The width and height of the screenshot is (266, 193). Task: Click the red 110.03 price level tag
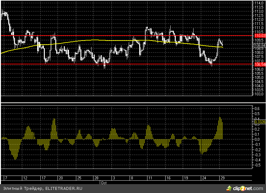coord(259,36)
